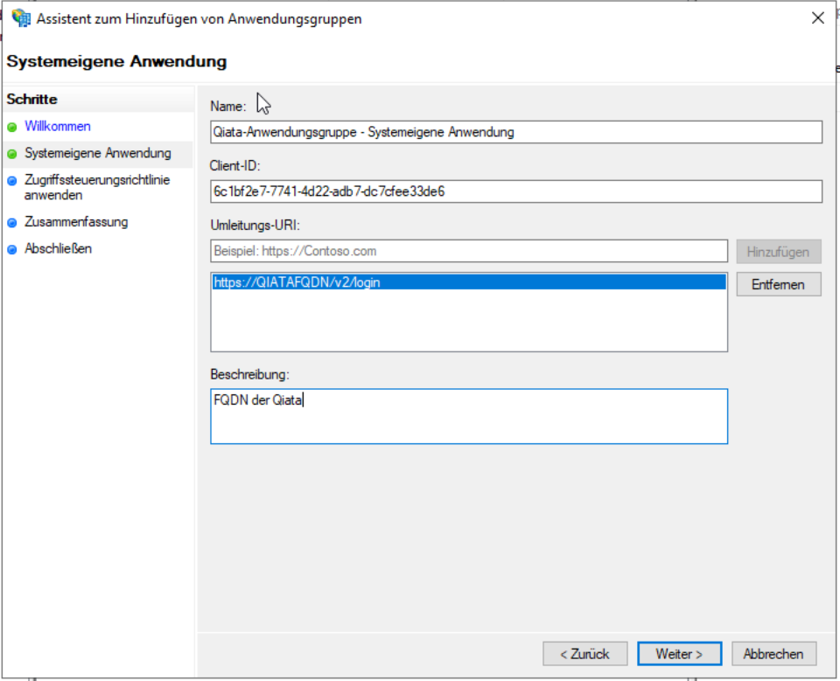Image resolution: width=840 pixels, height=681 pixels.
Task: Click the Weiter button to continue
Action: [x=680, y=653]
